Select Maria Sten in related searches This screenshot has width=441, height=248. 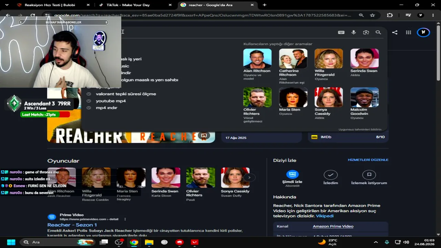click(x=293, y=101)
